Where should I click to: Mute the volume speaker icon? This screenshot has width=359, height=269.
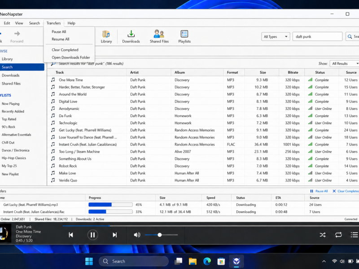pyautogui.click(x=137, y=235)
